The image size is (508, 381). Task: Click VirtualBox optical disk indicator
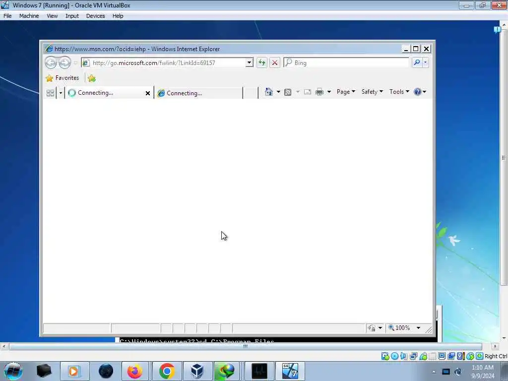pos(394,356)
